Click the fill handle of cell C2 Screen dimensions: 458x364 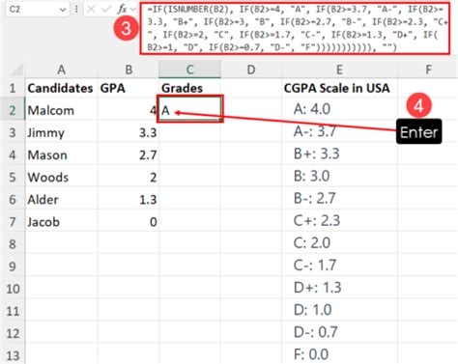220,120
